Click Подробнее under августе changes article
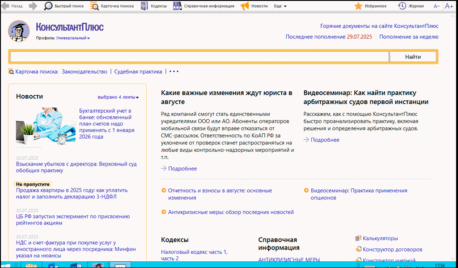Viewport: 458px width, 268px height. click(182, 169)
